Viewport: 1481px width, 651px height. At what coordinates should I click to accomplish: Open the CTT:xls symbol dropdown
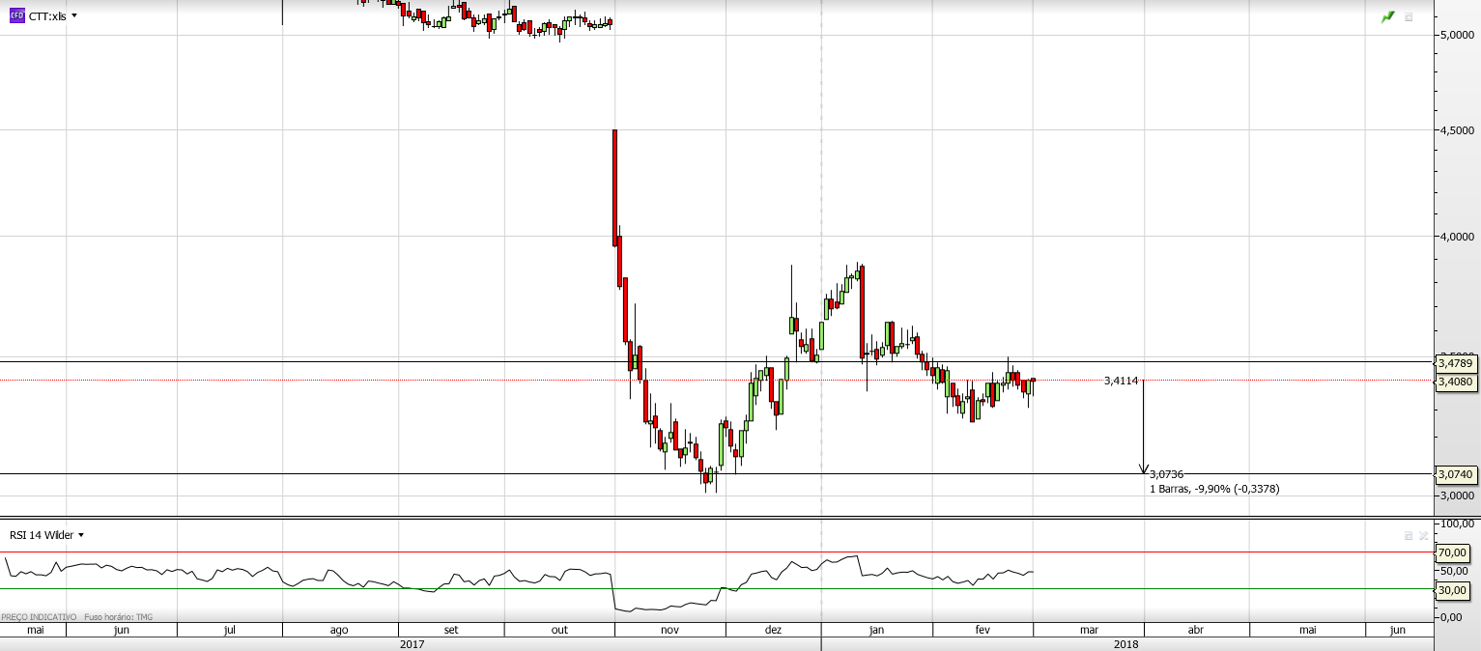[x=74, y=15]
